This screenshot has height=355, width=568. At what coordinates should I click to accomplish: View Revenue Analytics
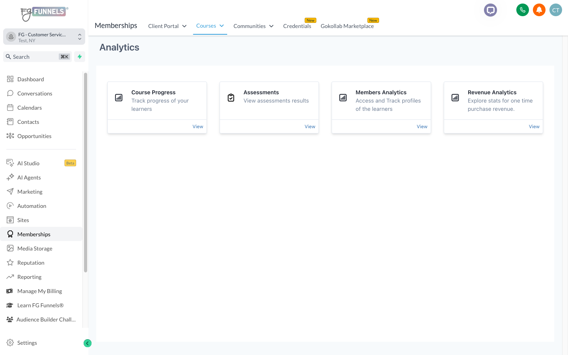534,127
